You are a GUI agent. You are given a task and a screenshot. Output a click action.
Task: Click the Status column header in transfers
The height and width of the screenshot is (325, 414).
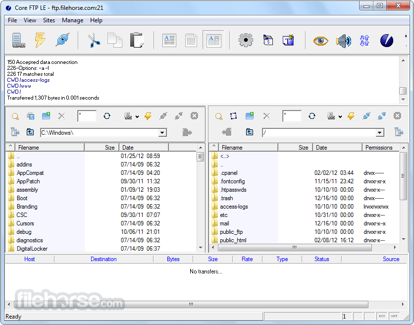click(x=321, y=259)
